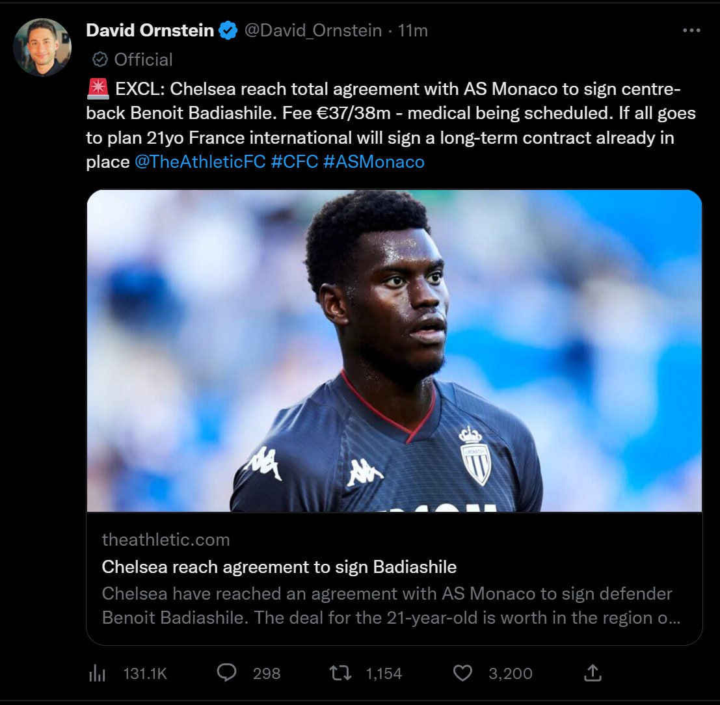Click the #ASMonaco hashtag
Screen dimensions: 720x705
click(x=374, y=162)
